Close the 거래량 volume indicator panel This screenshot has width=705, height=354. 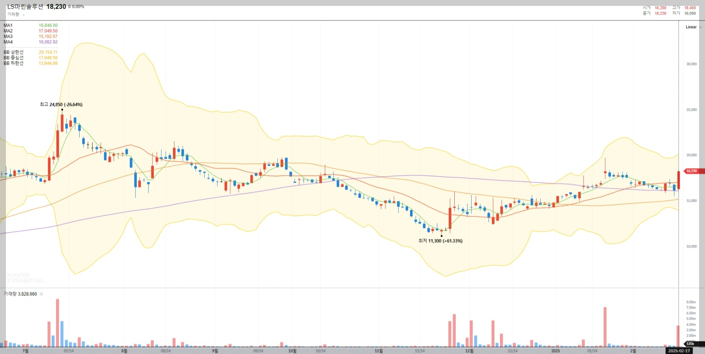(x=41, y=294)
